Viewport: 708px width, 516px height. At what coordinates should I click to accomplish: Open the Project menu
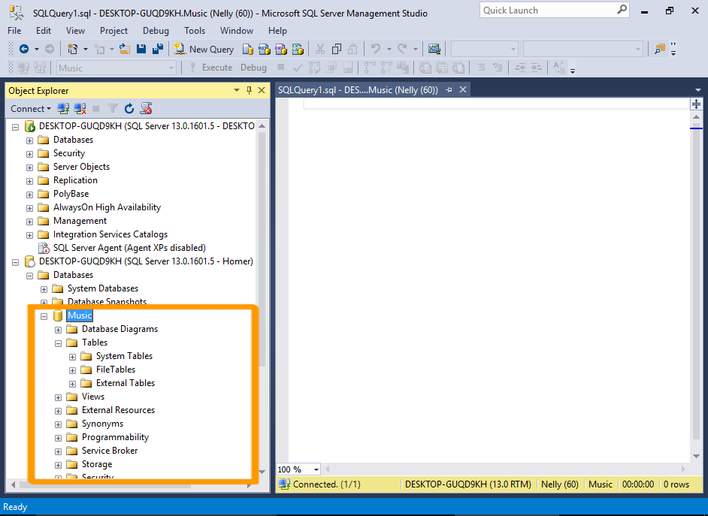(113, 31)
